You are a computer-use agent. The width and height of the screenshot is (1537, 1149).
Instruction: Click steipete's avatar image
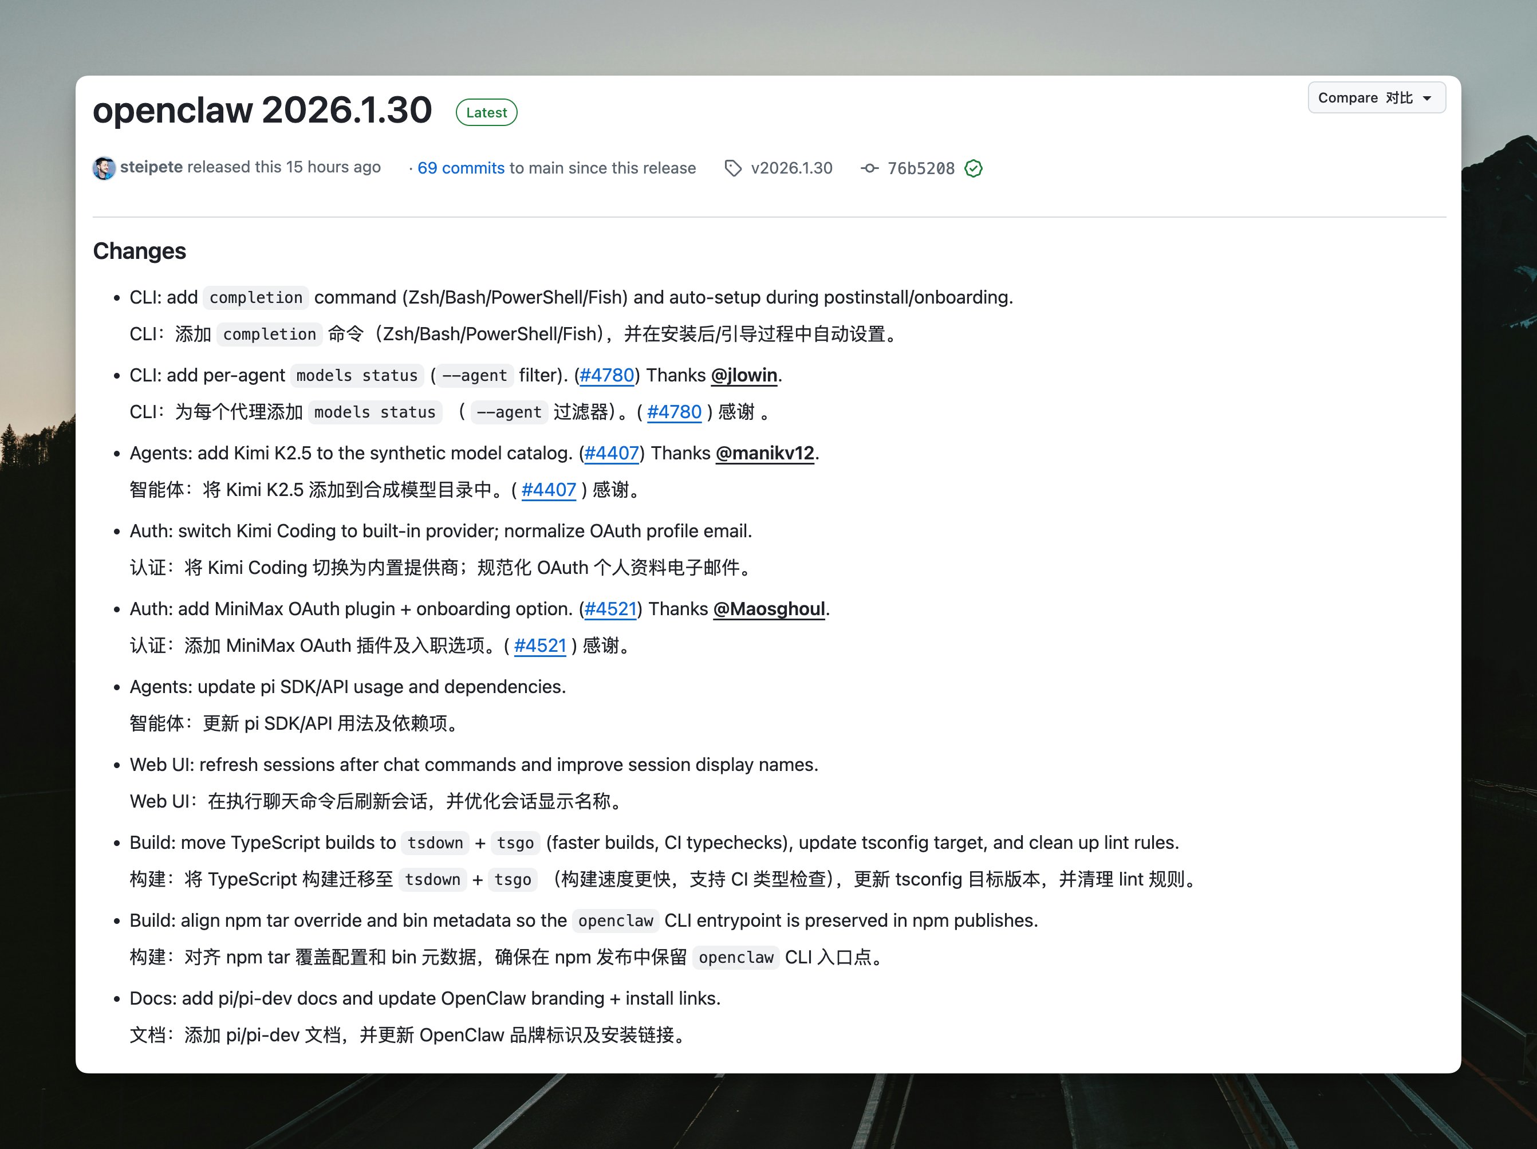click(104, 168)
